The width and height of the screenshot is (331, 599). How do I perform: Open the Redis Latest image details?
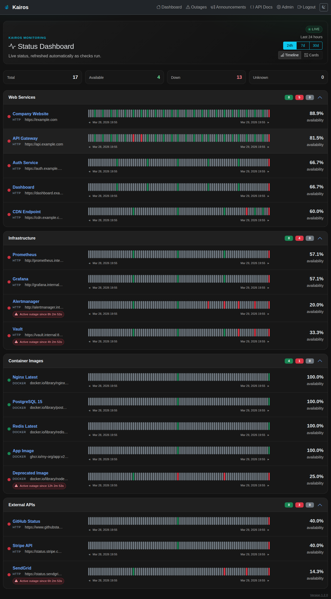[25, 426]
